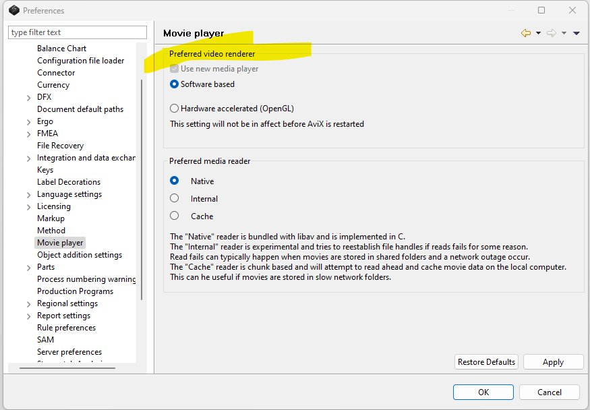The height and width of the screenshot is (410, 590).
Task: Choose the Internal media reader
Action: [x=175, y=198]
